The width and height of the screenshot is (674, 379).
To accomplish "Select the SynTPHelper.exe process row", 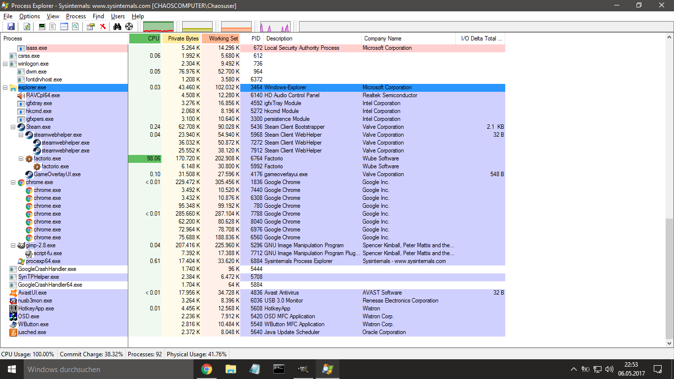I will [253, 277].
